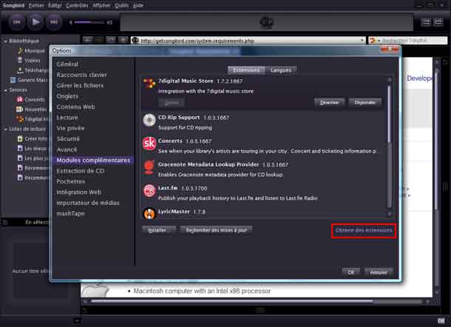Click the mute speaker icon left of volume

click(x=71, y=22)
